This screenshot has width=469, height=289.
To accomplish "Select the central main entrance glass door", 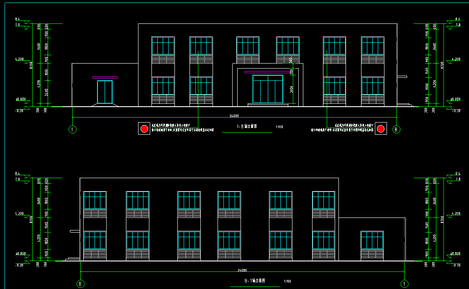I will 268,89.
